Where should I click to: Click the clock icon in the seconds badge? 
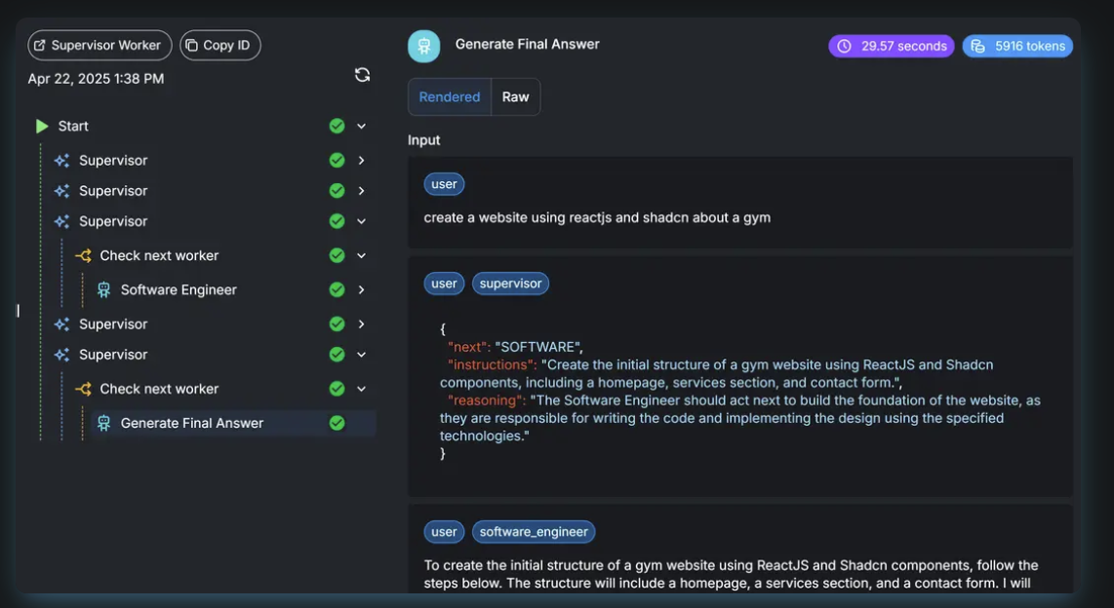point(845,46)
